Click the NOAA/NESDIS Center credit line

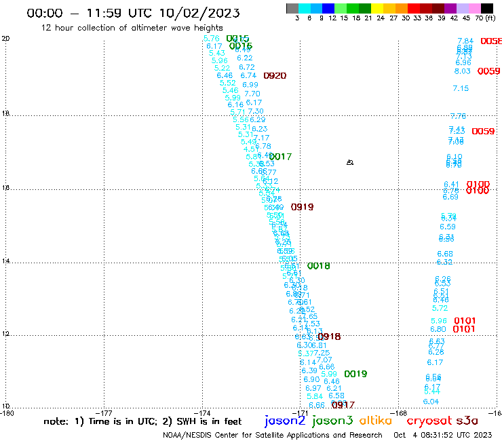273,435
